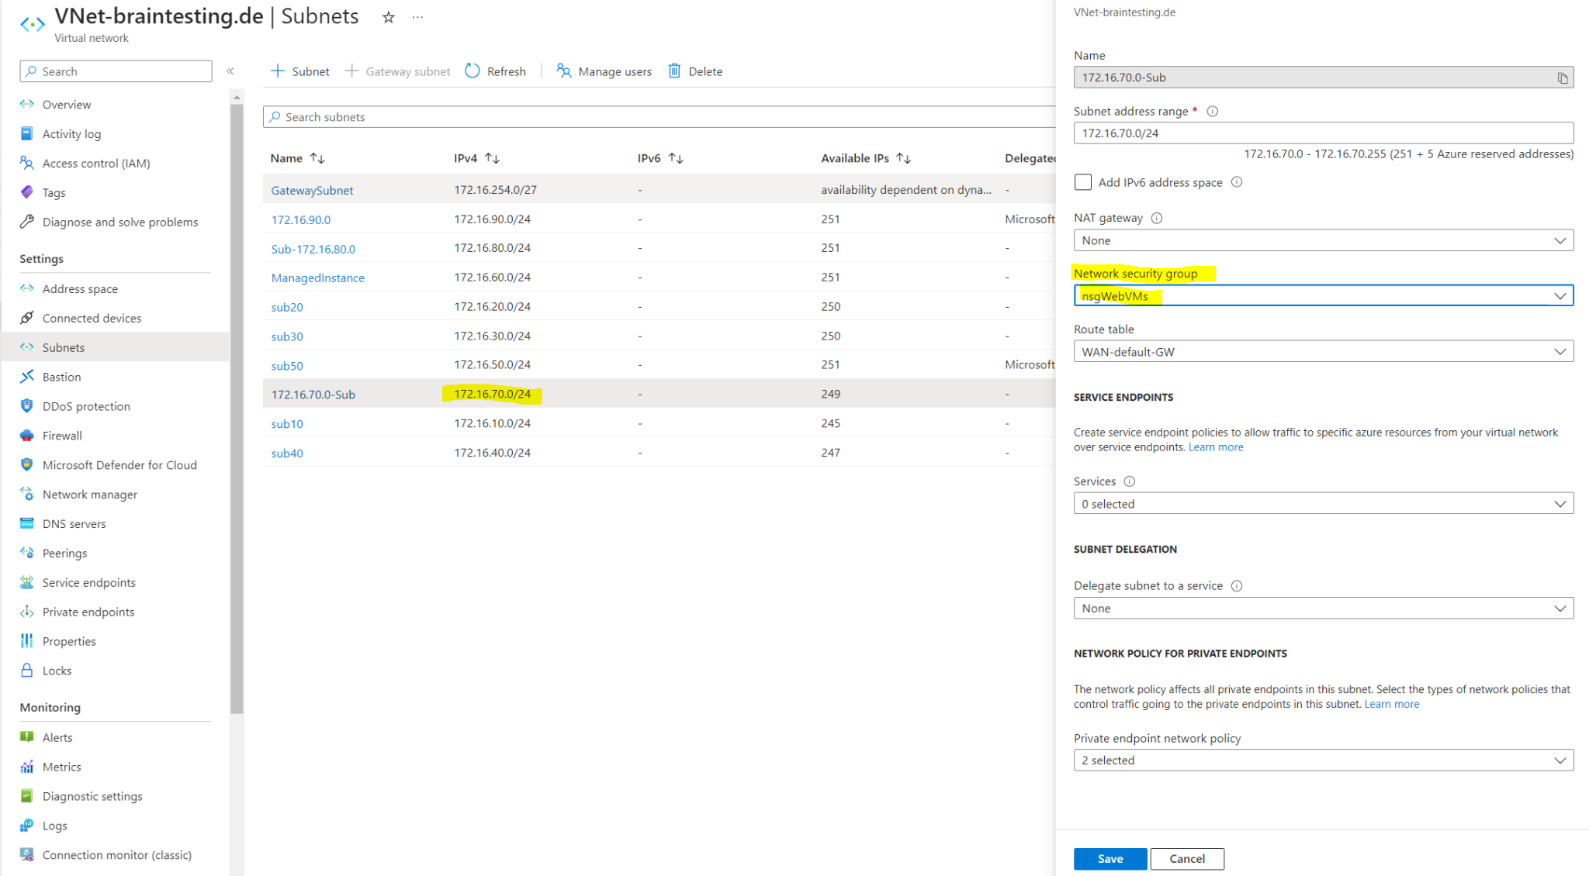Screen dimensions: 1589x876
Task: Copy the subnet name 172.16.70.0-Sub
Action: [x=1563, y=77]
